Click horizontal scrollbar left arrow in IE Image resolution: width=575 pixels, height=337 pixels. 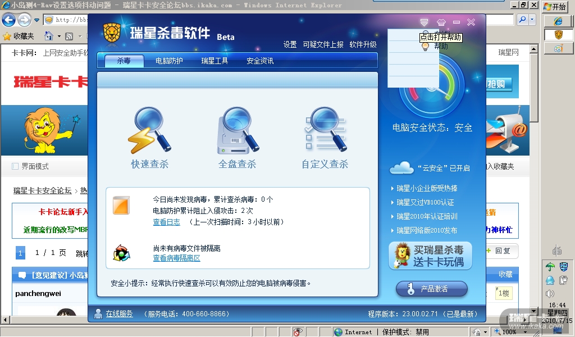[x=5, y=320]
